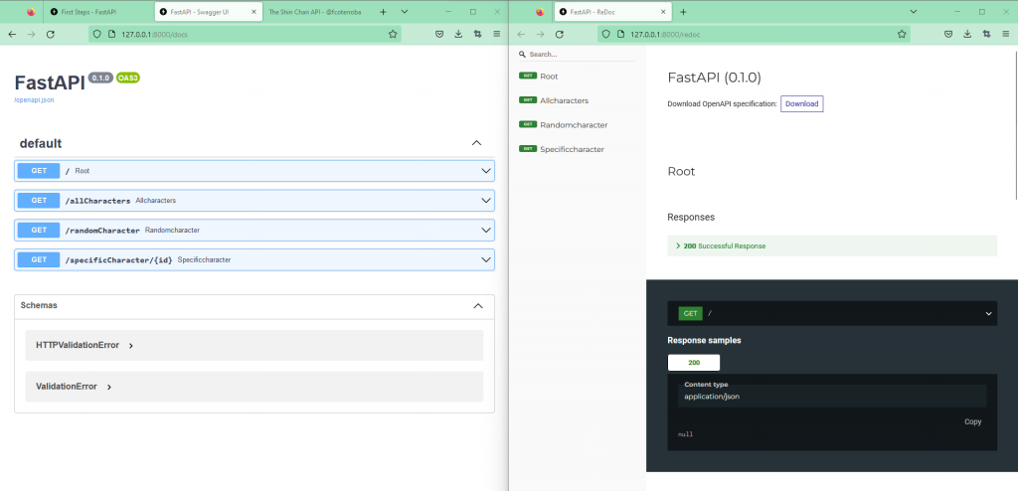Screen dimensions: 1018x491
Task: Open a new tab in the ReDoc window
Action: coord(683,12)
